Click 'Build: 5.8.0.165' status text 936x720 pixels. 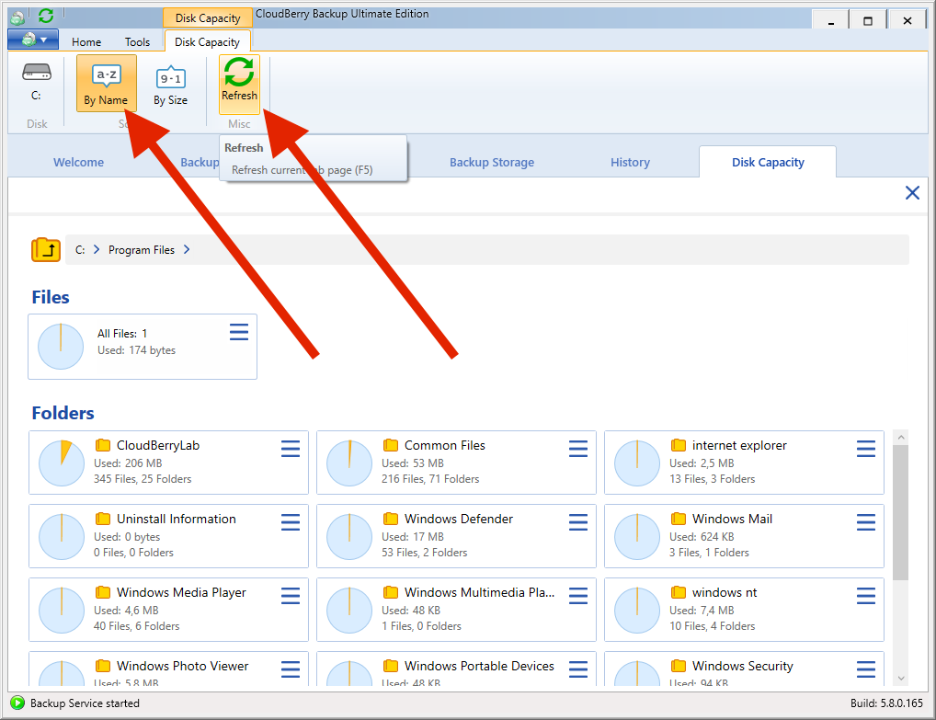[886, 703]
